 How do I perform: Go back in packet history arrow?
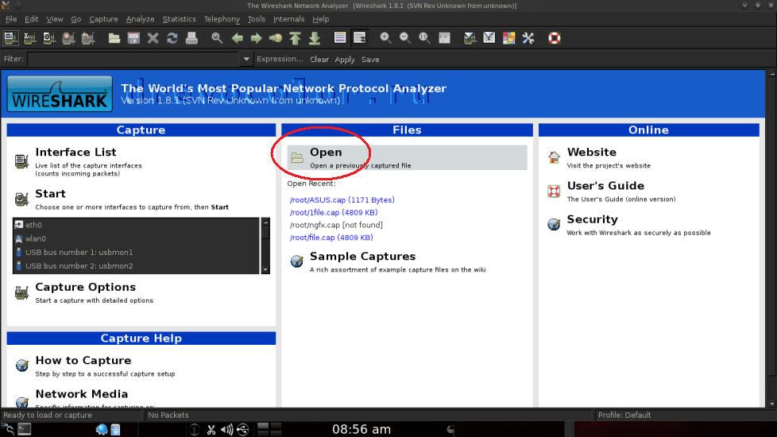click(237, 38)
